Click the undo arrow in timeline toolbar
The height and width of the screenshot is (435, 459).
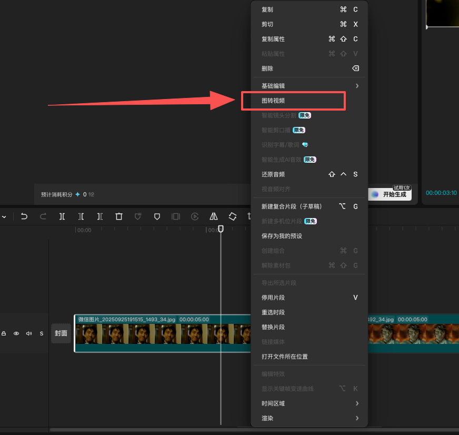click(24, 216)
